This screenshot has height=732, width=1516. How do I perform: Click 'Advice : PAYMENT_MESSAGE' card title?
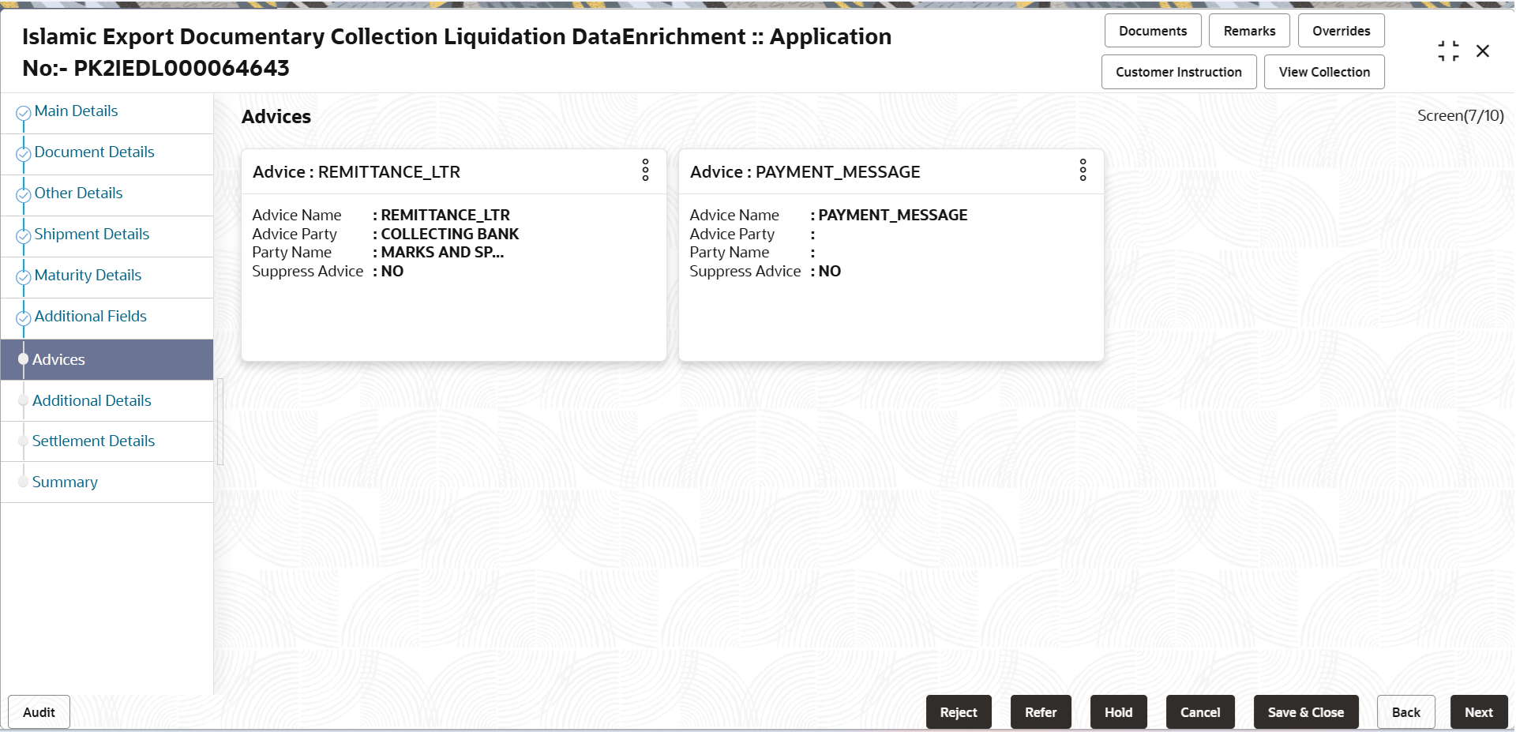[805, 172]
